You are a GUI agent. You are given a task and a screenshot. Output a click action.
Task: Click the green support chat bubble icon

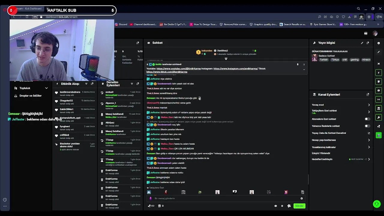pyautogui.click(x=376, y=204)
